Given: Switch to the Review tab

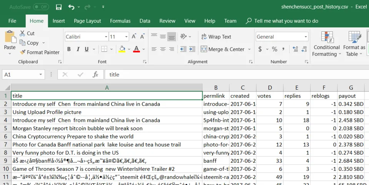Looking at the screenshot, I should click(x=167, y=21).
